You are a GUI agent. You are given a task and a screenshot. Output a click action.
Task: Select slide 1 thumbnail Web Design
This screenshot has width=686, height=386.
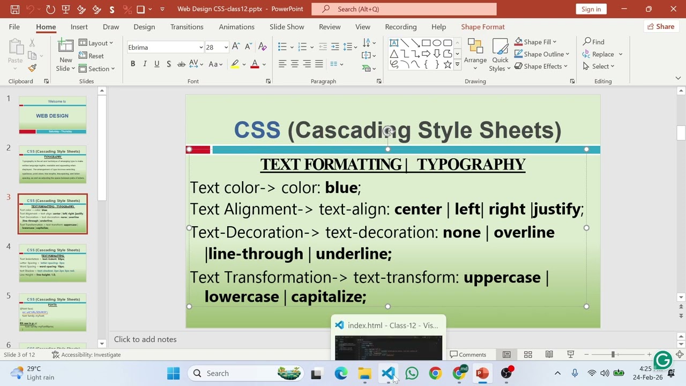coord(53,115)
